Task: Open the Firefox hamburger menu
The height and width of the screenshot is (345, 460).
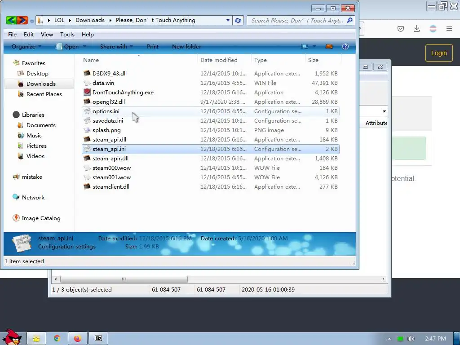Action: [449, 29]
